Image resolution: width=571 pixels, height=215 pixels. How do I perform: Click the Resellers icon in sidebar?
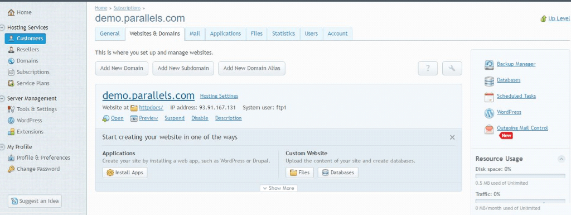tap(11, 50)
